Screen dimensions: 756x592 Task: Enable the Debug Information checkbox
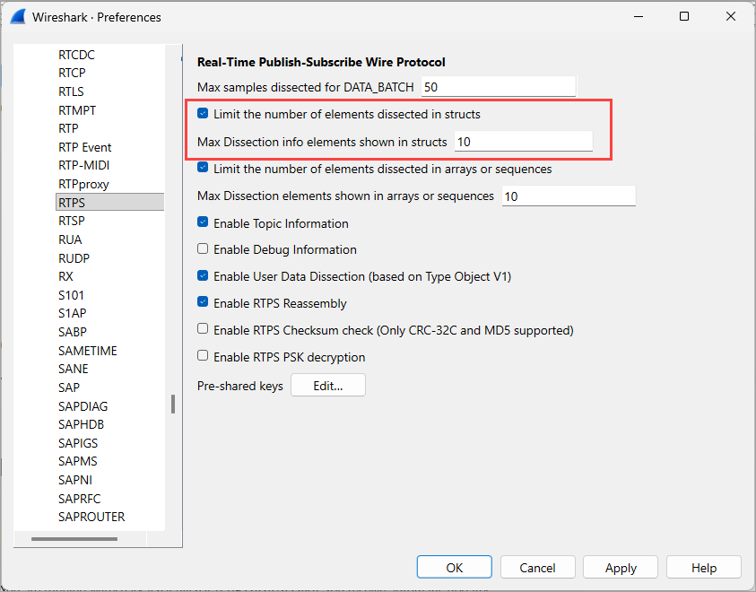pos(203,248)
